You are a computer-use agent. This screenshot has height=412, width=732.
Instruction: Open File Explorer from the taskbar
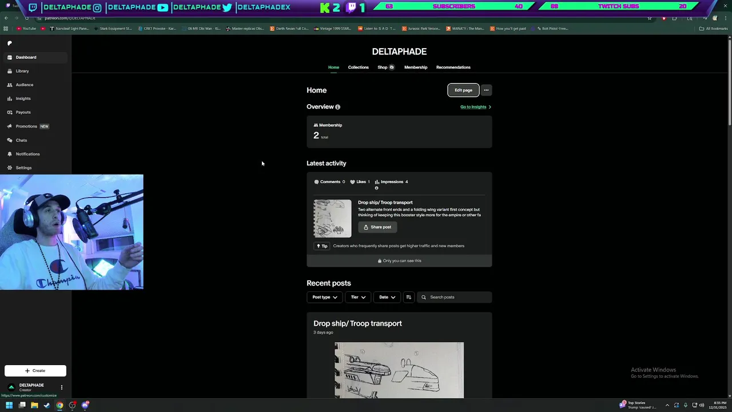[x=34, y=405]
